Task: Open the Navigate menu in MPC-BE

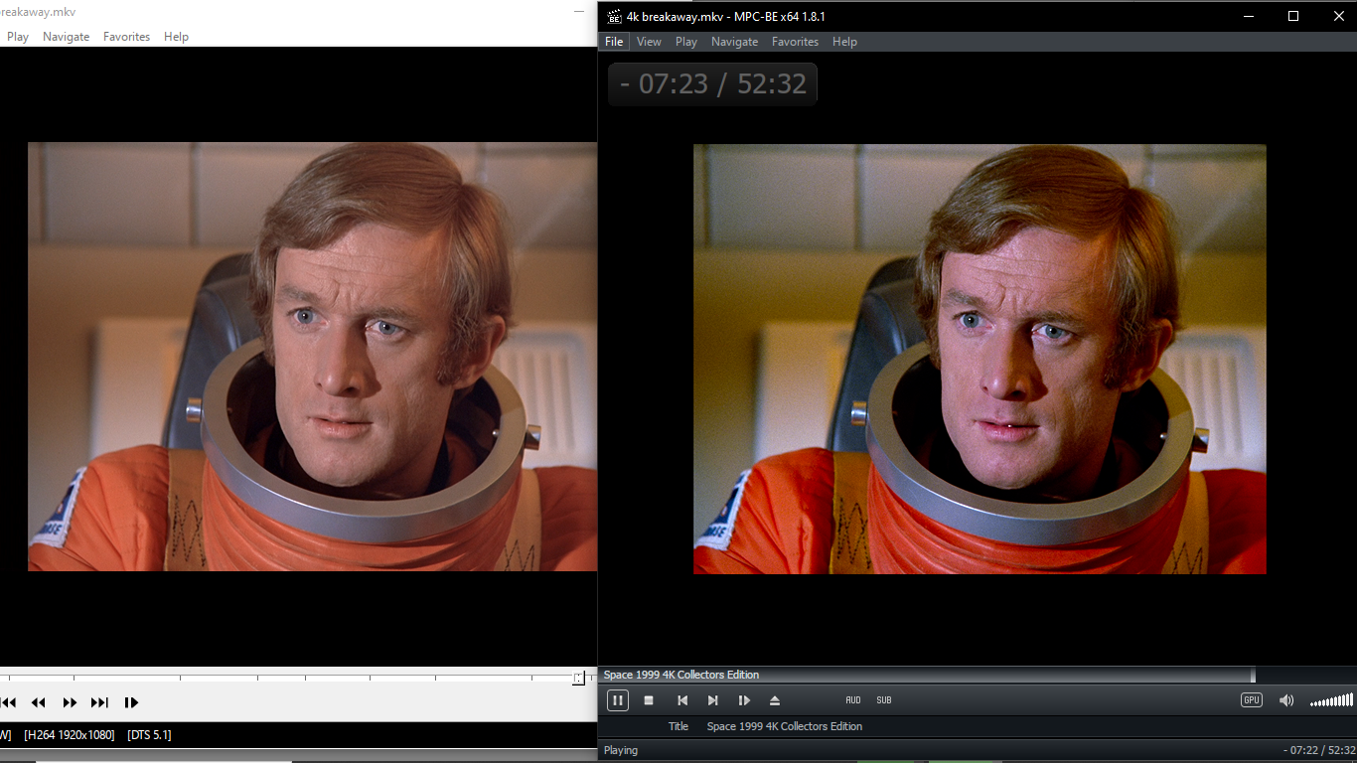Action: click(x=734, y=42)
